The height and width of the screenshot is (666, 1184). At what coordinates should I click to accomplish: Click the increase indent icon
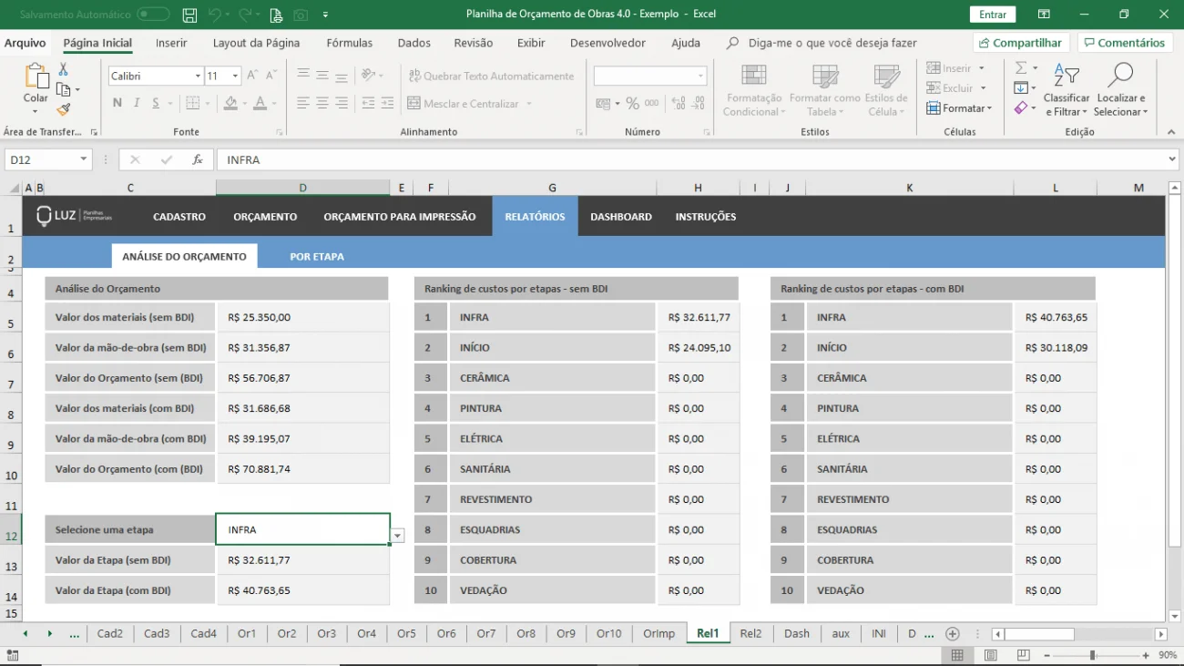click(387, 103)
